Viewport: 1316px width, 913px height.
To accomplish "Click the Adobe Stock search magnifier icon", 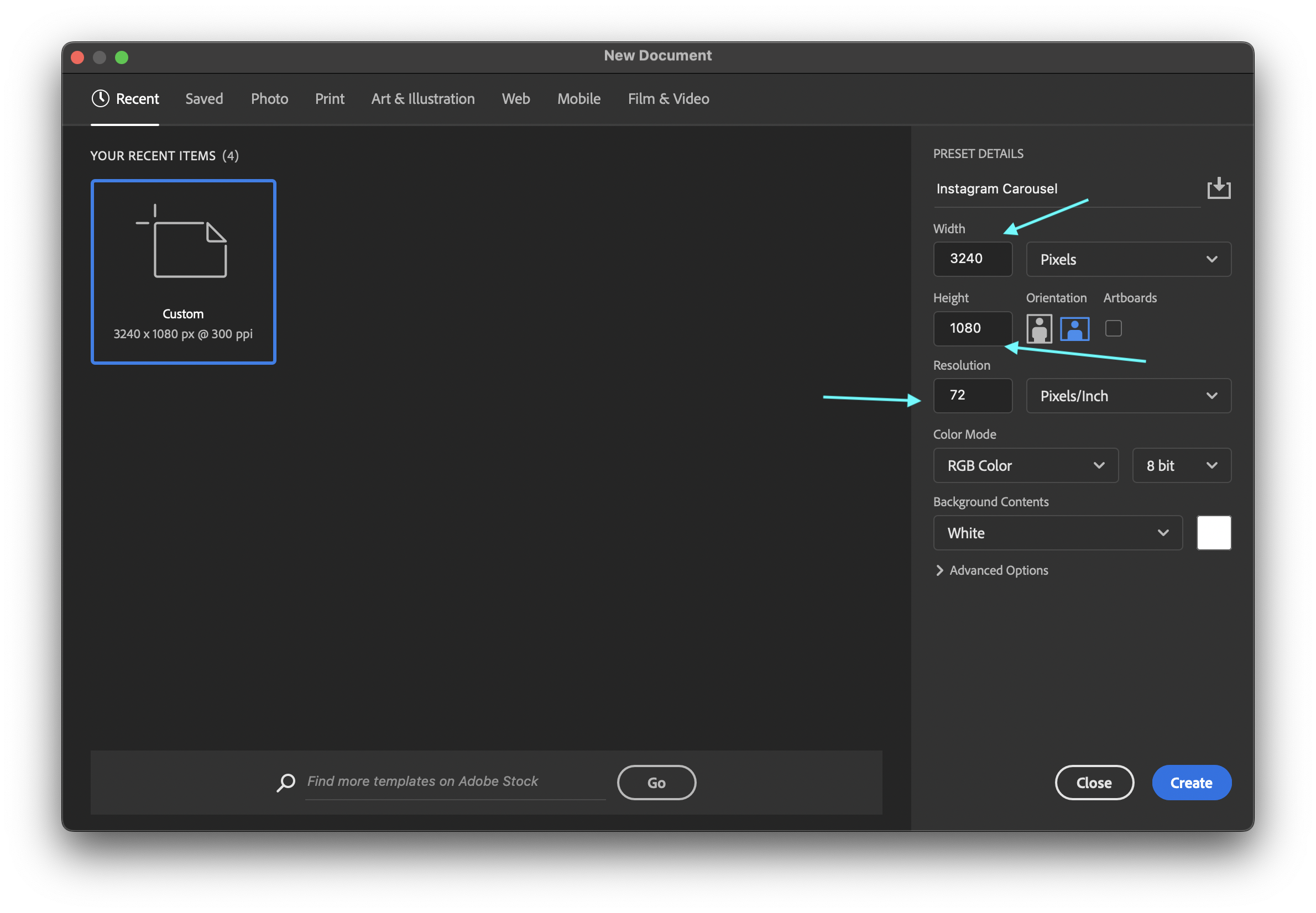I will pyautogui.click(x=285, y=782).
